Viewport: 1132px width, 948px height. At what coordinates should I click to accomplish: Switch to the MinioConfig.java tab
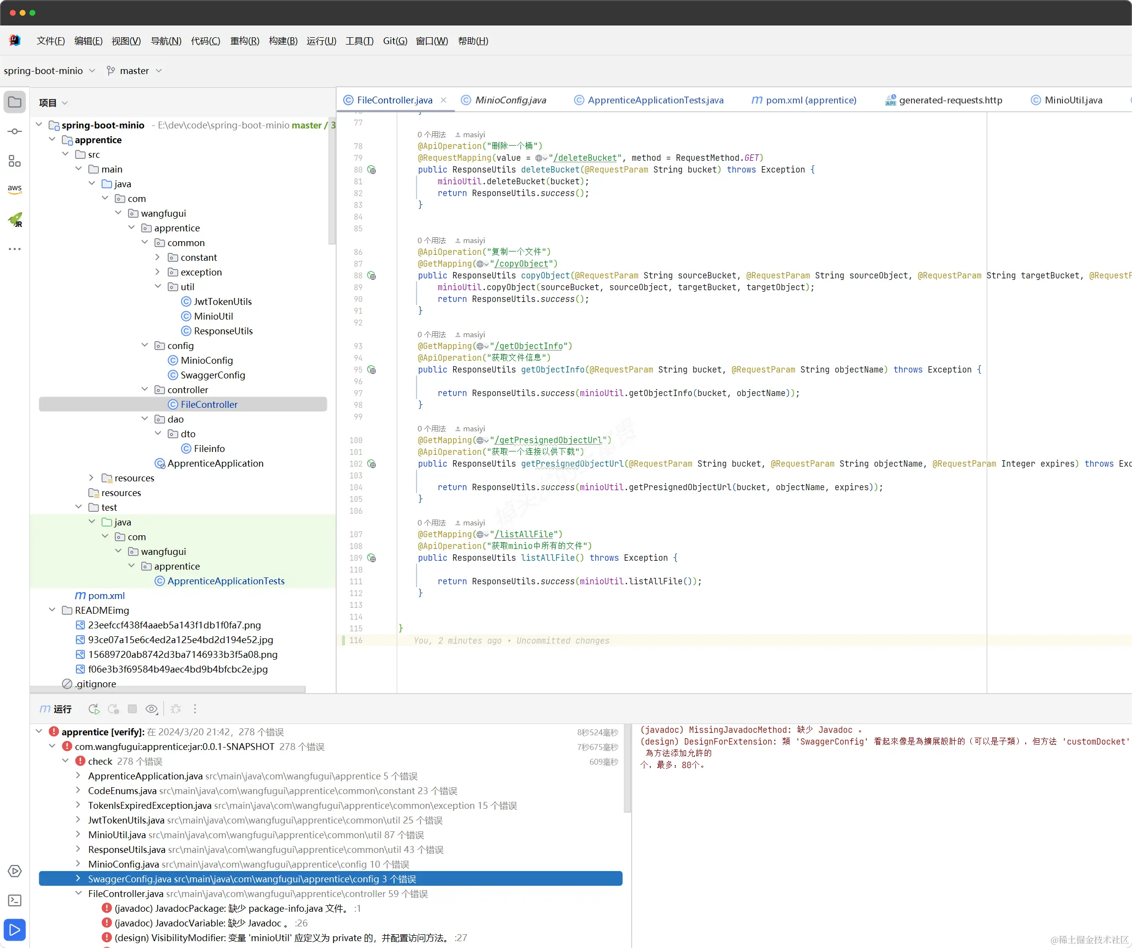(510, 100)
